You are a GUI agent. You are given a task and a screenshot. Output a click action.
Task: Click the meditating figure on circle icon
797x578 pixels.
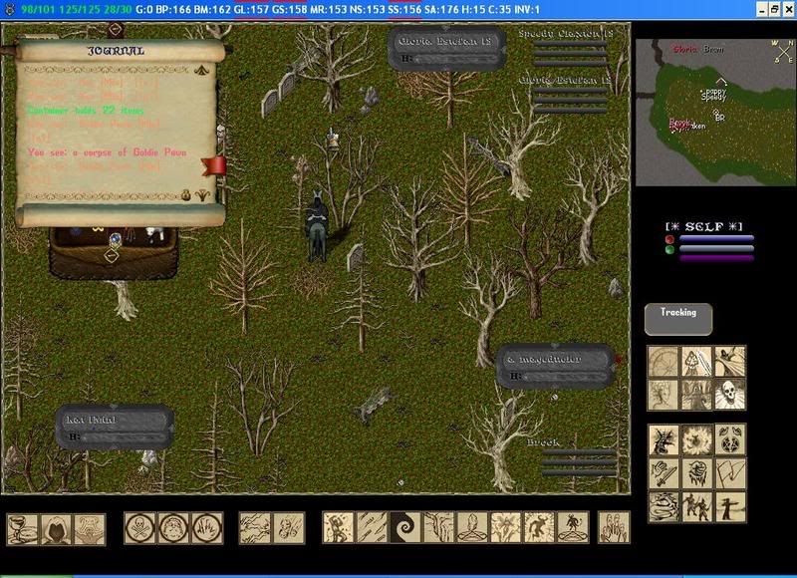[472, 527]
